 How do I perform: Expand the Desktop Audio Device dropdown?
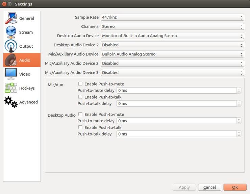point(172,36)
